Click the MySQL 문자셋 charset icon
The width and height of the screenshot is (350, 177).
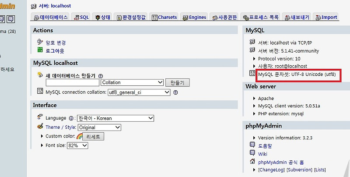252,73
